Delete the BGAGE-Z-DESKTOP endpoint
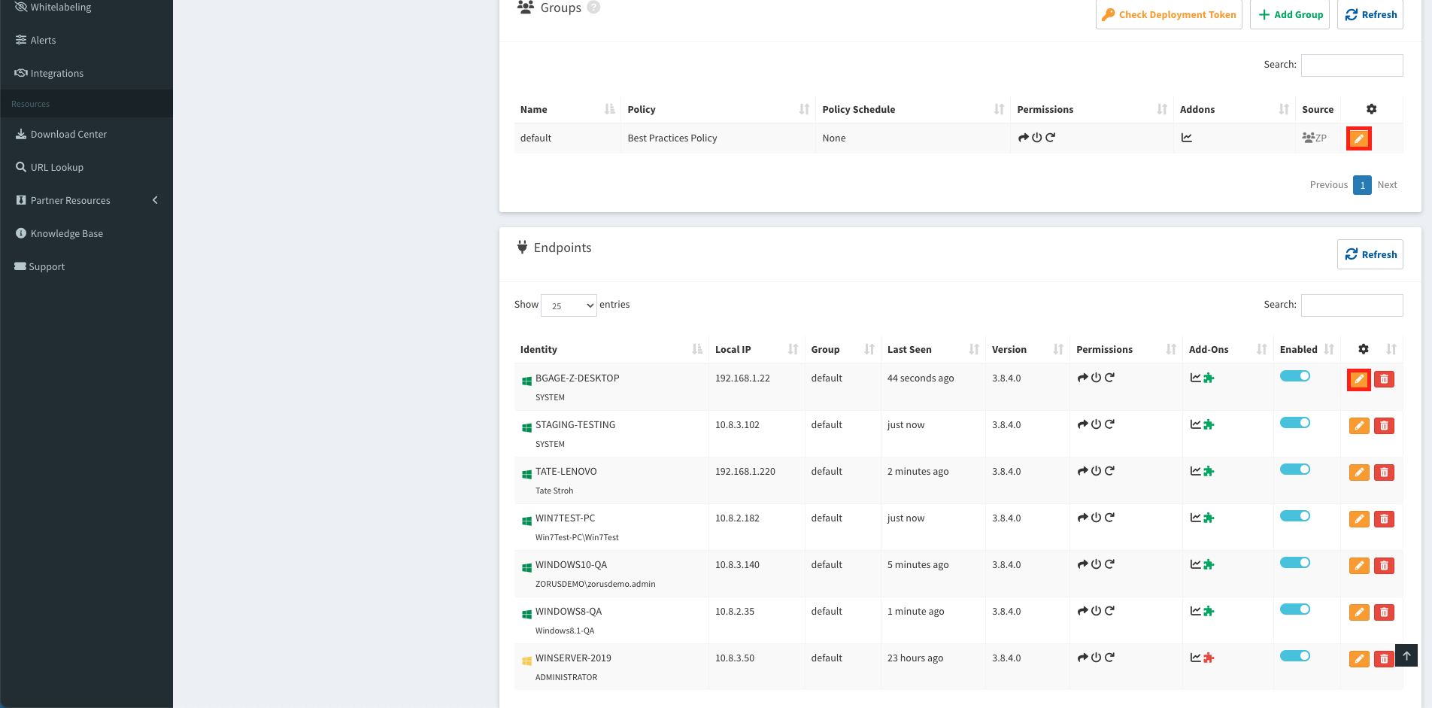This screenshot has width=1432, height=708. [1384, 379]
